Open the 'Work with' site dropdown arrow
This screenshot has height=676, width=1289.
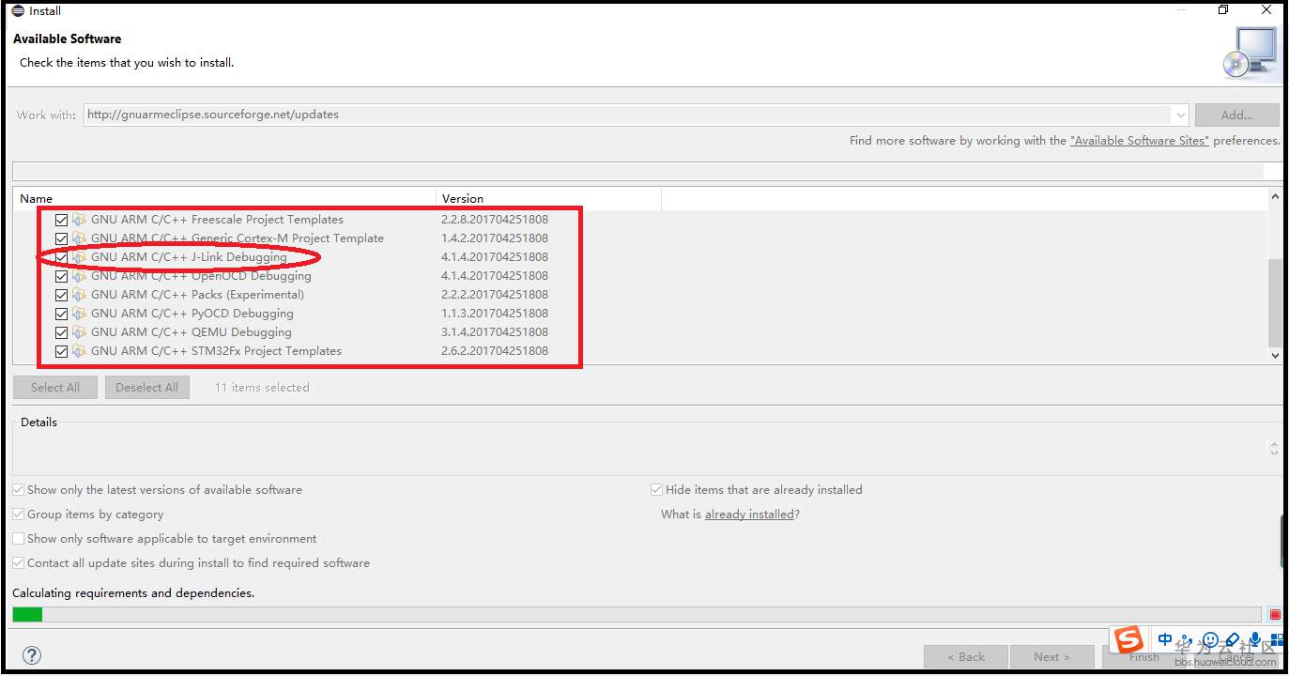(x=1180, y=115)
